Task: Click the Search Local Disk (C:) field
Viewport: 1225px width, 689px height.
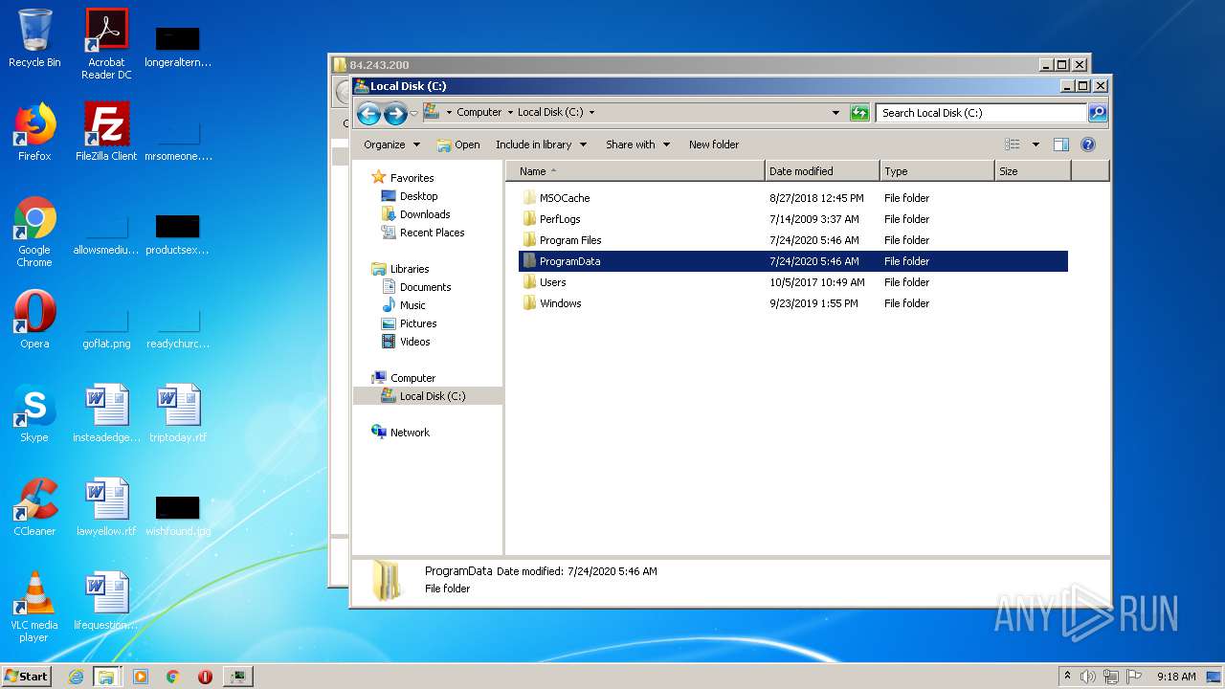Action: [x=981, y=113]
